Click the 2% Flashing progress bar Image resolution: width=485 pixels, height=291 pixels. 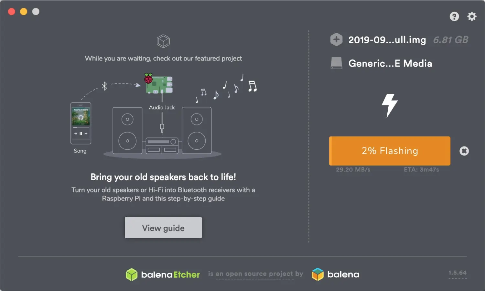(390, 151)
